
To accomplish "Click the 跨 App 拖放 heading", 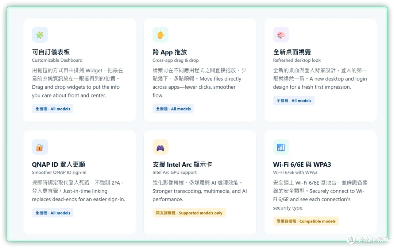I will point(170,52).
